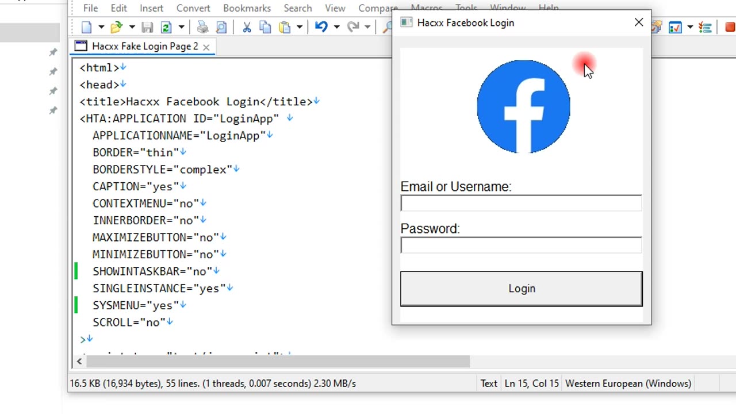Click the CAPTION="yes" line

(x=139, y=186)
